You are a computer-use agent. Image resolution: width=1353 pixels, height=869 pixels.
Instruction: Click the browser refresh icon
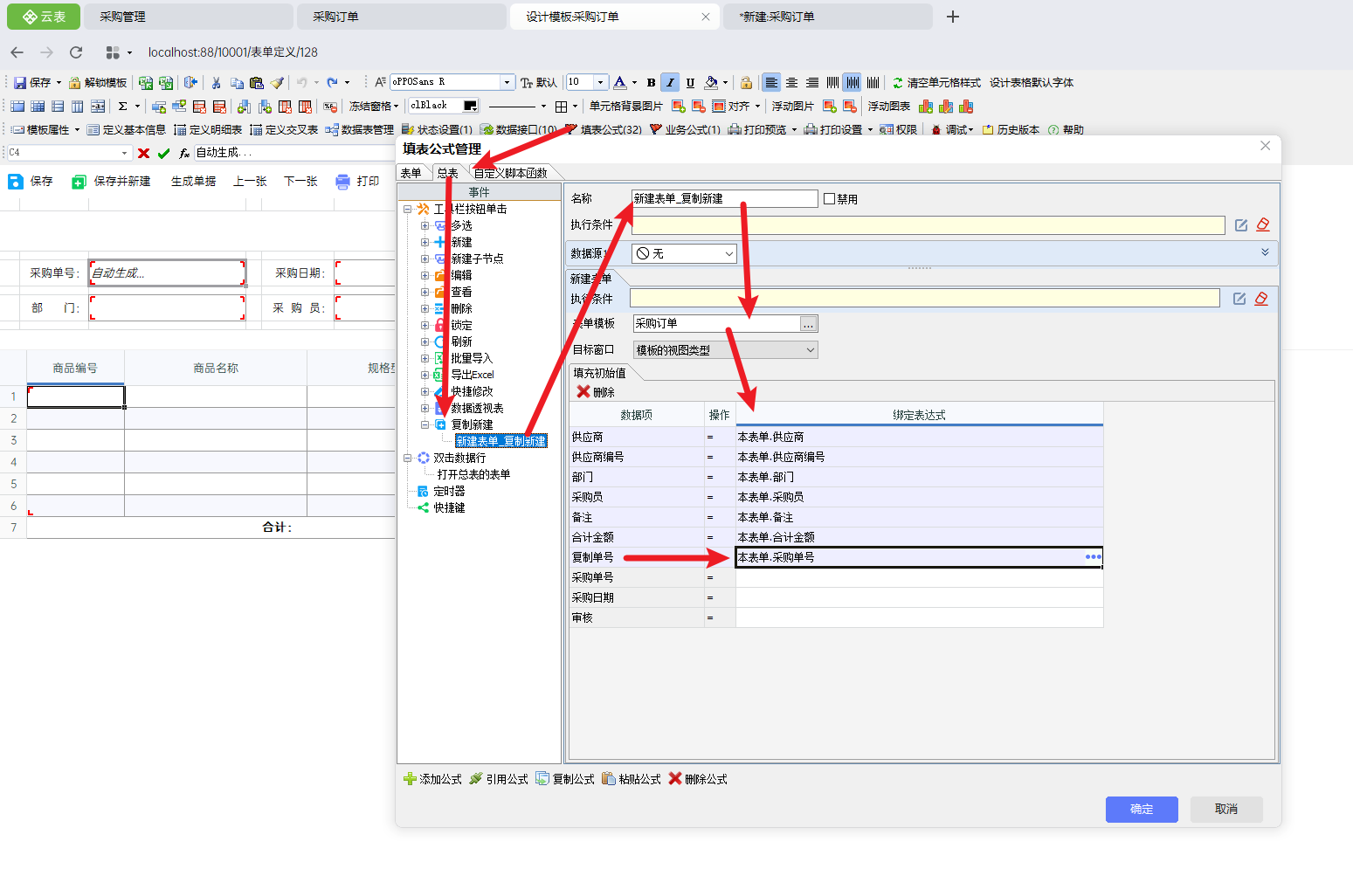[x=76, y=52]
